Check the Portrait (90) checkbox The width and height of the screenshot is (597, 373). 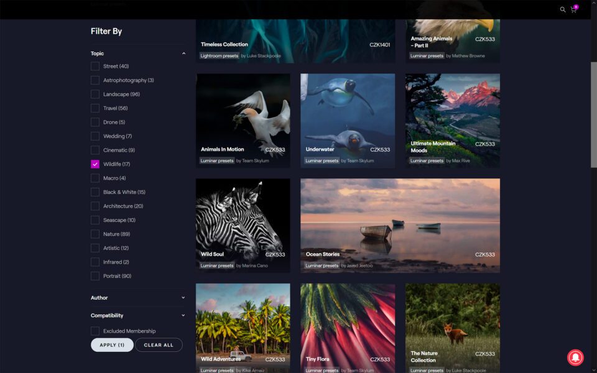(95, 276)
